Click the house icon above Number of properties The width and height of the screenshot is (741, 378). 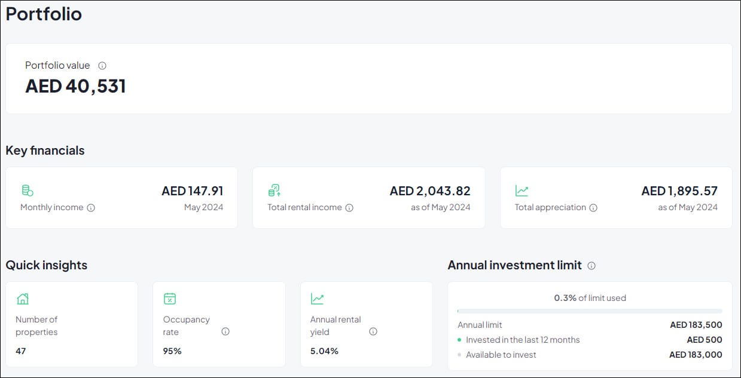[x=23, y=299]
